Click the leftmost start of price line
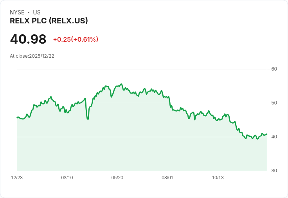This screenshot has width=288, height=198. coord(17,117)
